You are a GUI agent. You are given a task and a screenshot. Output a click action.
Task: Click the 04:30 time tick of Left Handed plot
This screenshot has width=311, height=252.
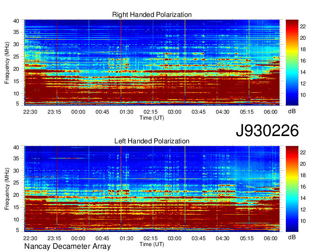tap(223, 238)
